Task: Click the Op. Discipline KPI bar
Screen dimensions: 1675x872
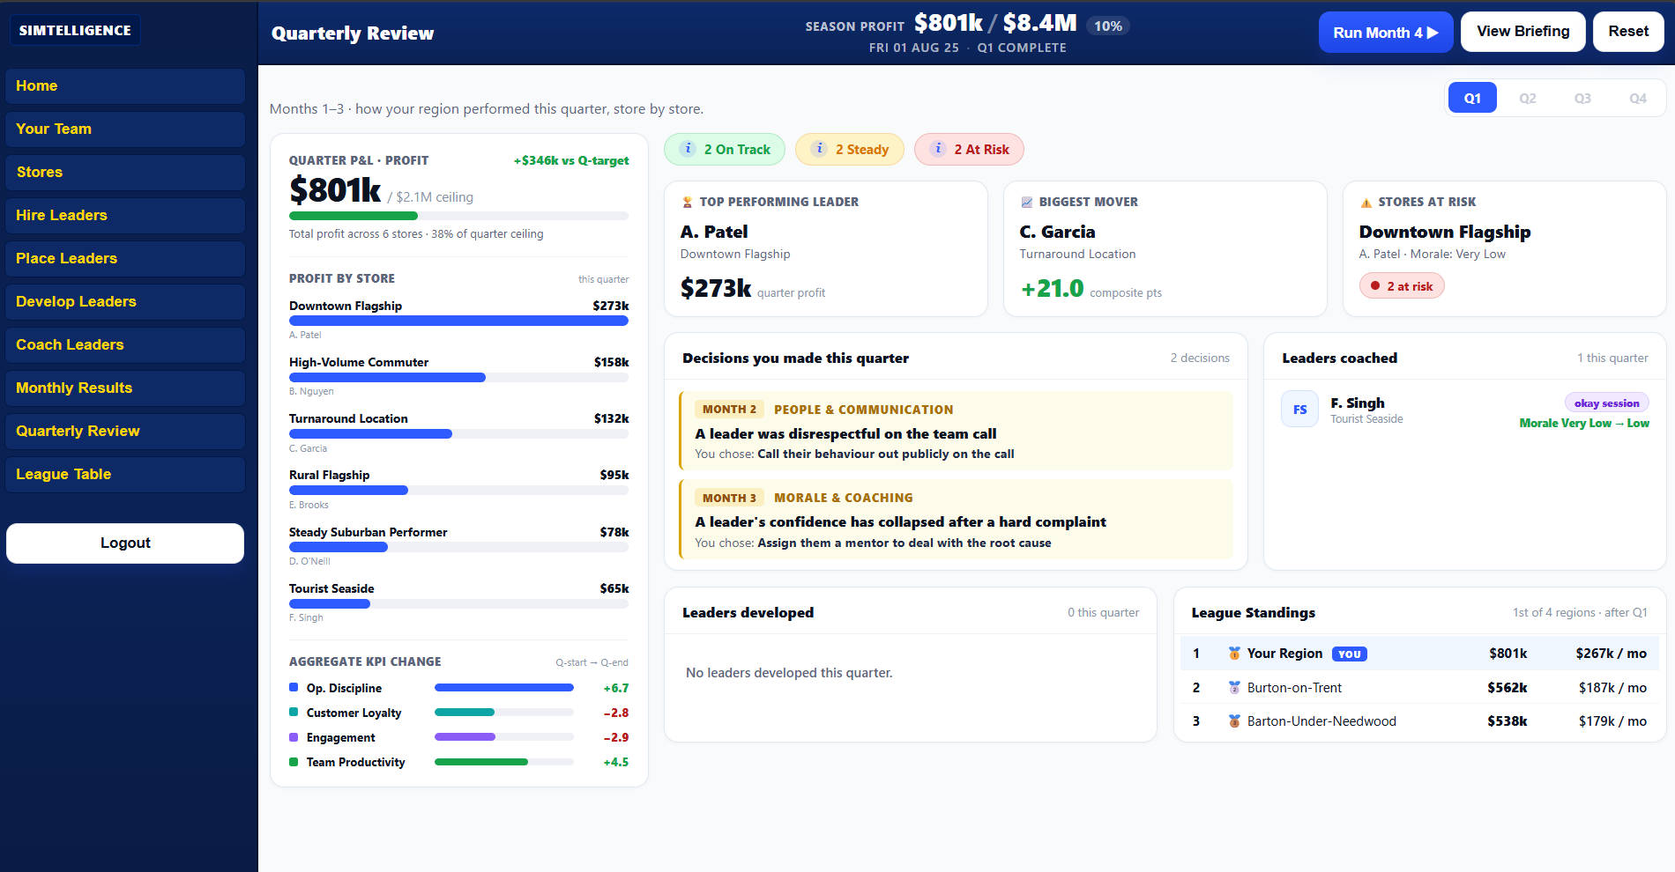Action: tap(504, 687)
